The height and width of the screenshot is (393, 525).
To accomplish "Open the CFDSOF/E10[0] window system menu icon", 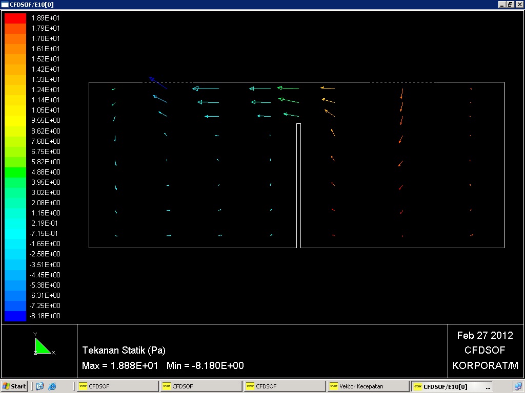I will click(5, 4).
